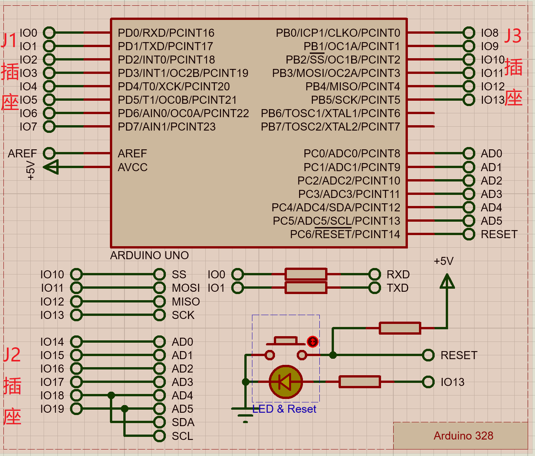Toggle the red button actuator marker
Screen dimensions: 535x456
point(312,342)
